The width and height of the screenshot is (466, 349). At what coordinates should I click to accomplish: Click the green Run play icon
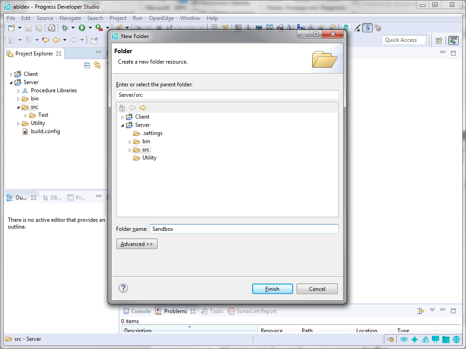click(82, 28)
